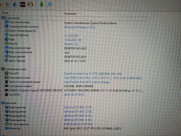The height and width of the screenshot is (136, 181).
Task: Select the Дисплей group header
Action: point(10,103)
